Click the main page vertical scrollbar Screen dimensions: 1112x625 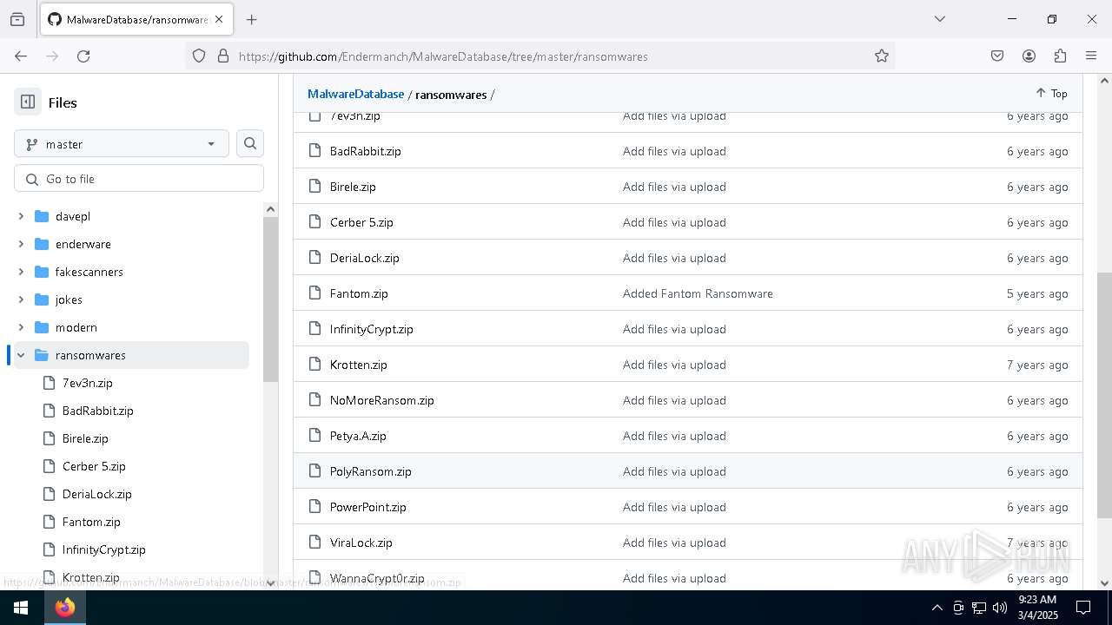[1104, 395]
